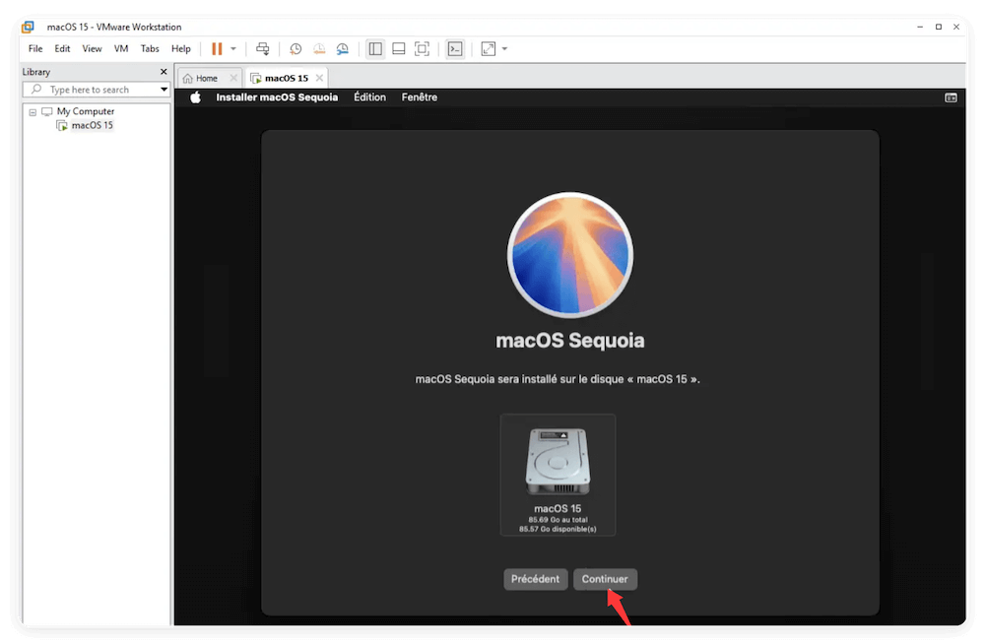Open the Fenêtre menu in the guest

click(419, 97)
